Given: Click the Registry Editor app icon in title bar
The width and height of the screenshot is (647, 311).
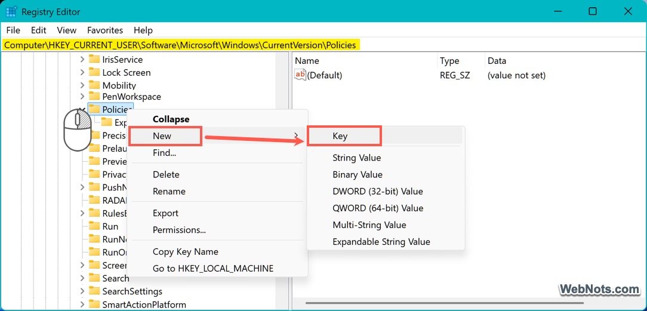Looking at the screenshot, I should [x=11, y=12].
